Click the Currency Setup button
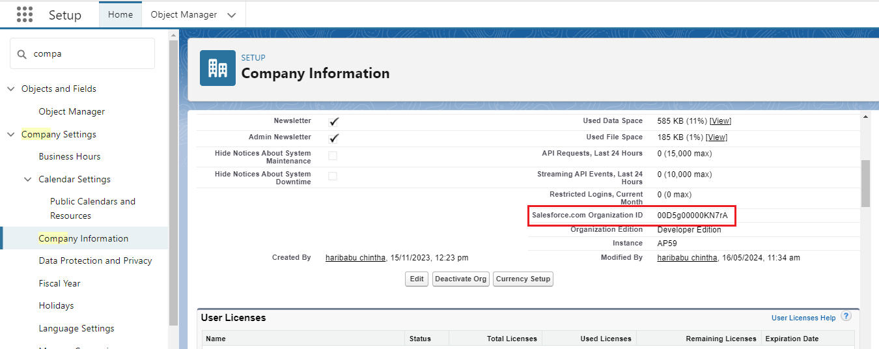Image resolution: width=879 pixels, height=349 pixels. click(x=523, y=279)
